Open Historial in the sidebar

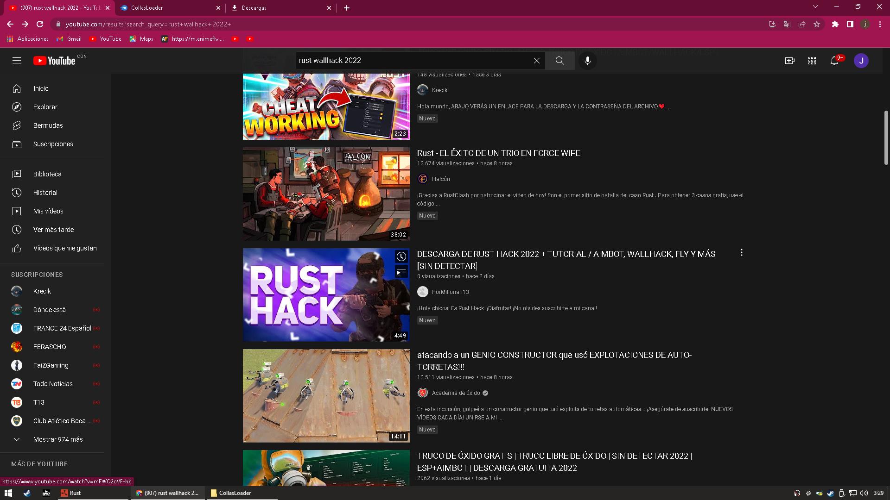coord(45,193)
